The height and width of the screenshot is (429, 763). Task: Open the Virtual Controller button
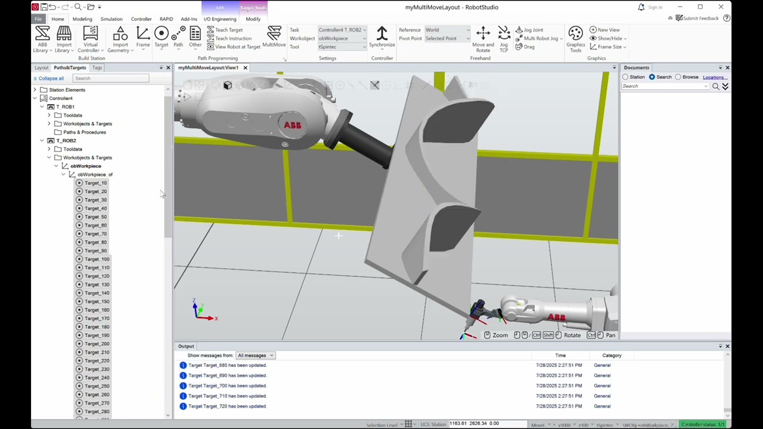[91, 40]
